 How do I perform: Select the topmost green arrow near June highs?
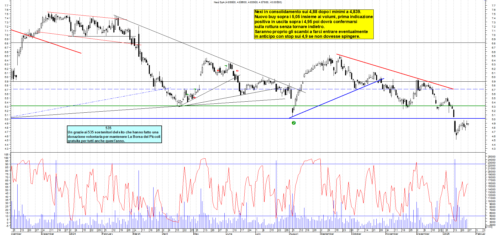[x=226, y=66]
